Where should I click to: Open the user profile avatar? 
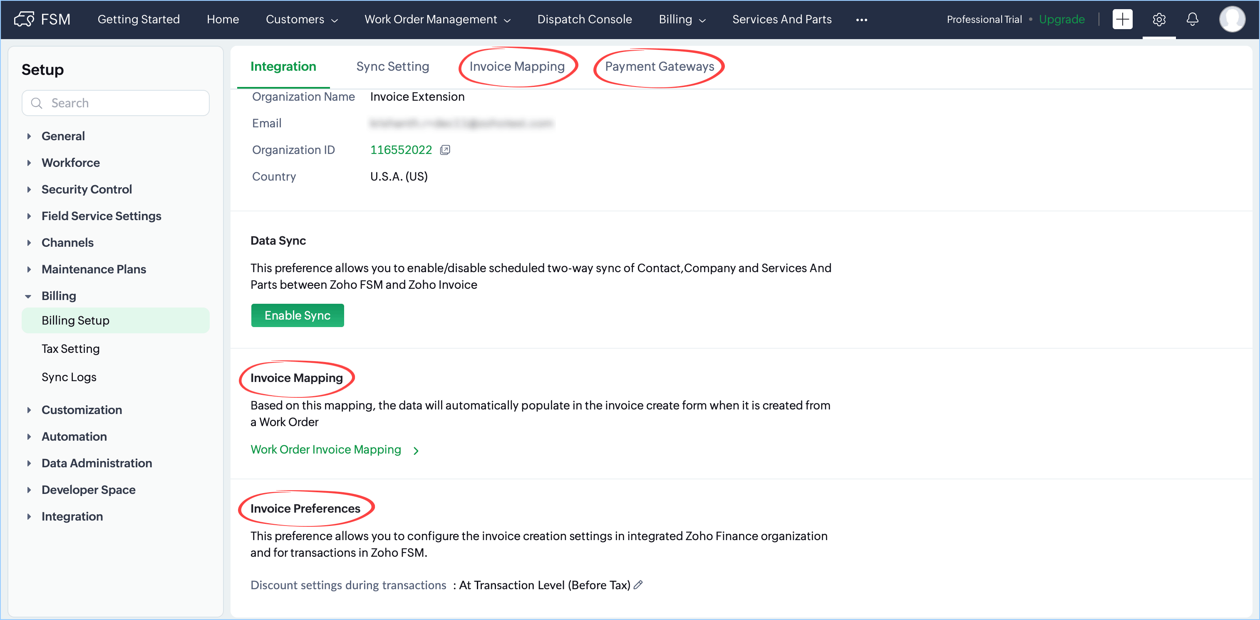coord(1232,19)
